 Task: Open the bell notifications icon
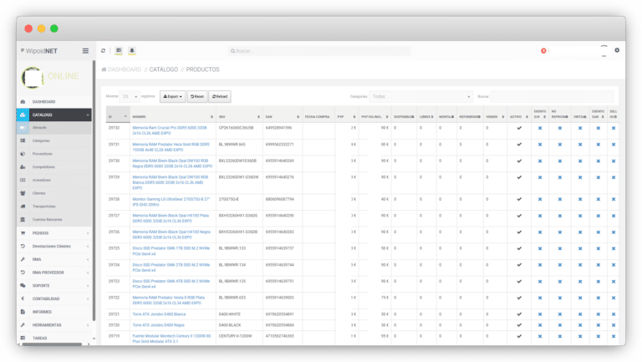click(x=132, y=51)
